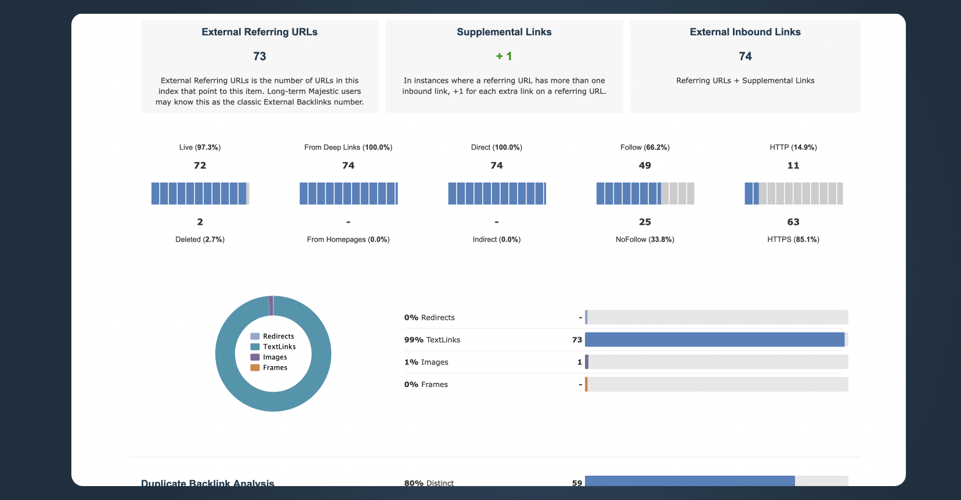Click the Supplemental Links heading
The height and width of the screenshot is (500, 961).
pos(504,32)
